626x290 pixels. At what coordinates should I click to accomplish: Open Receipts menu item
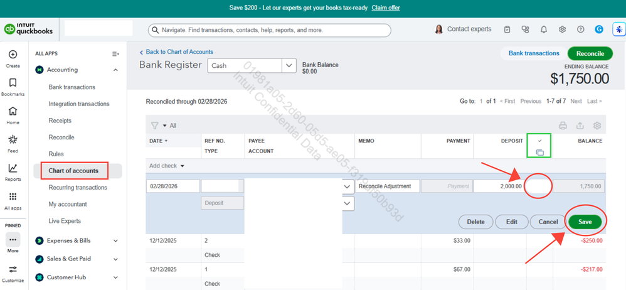[x=60, y=121]
